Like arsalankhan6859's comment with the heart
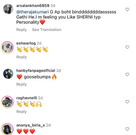The height and width of the screenshot is (135, 136). point(127,9)
